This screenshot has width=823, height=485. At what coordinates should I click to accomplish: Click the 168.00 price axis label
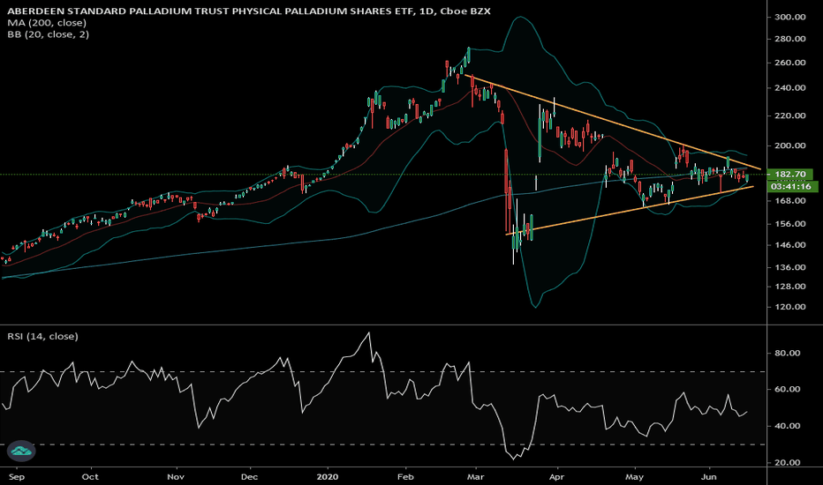790,200
